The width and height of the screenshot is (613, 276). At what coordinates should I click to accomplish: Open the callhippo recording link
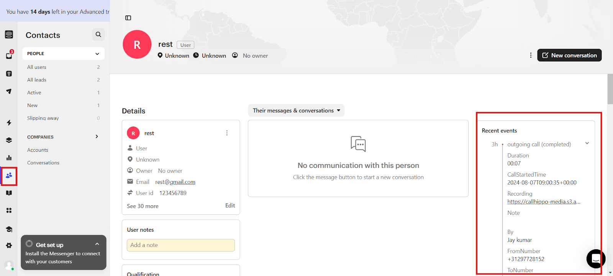(544, 202)
